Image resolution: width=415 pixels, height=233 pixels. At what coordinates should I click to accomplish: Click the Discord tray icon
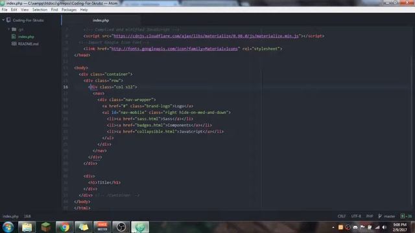pos(355,227)
